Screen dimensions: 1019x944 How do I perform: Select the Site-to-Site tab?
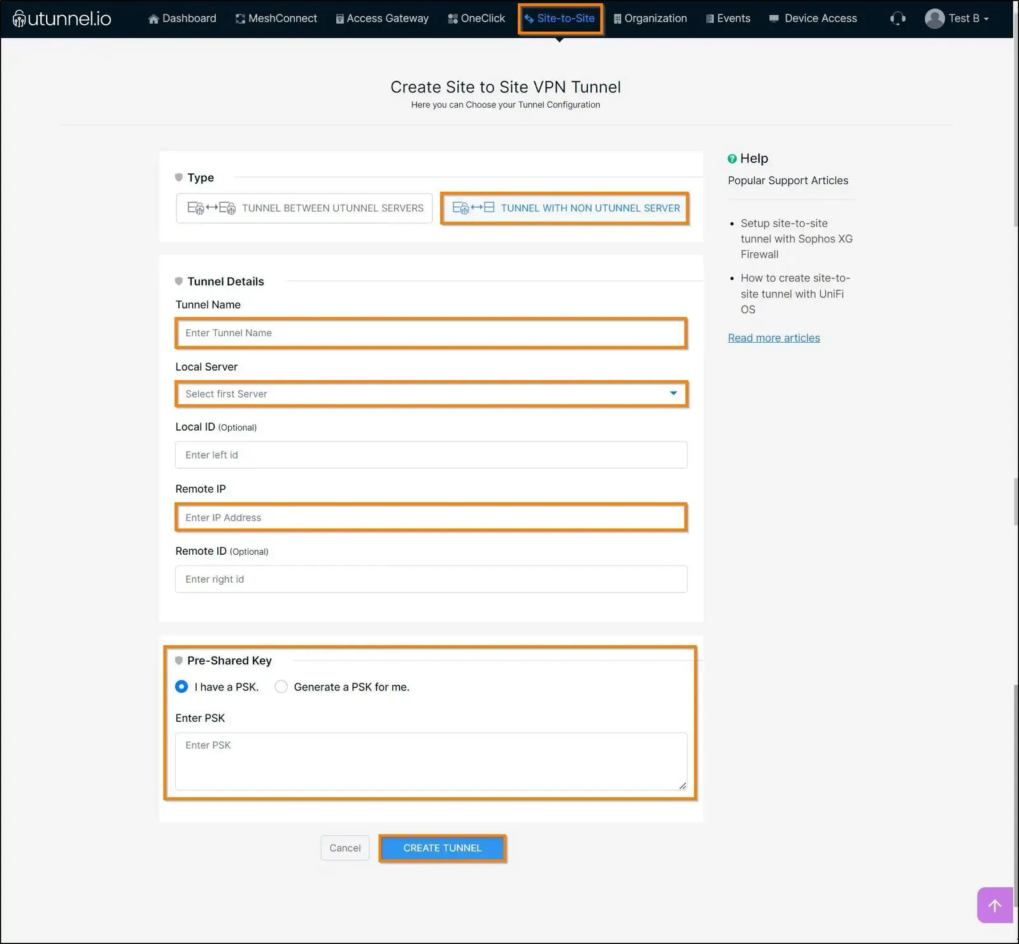tap(560, 18)
